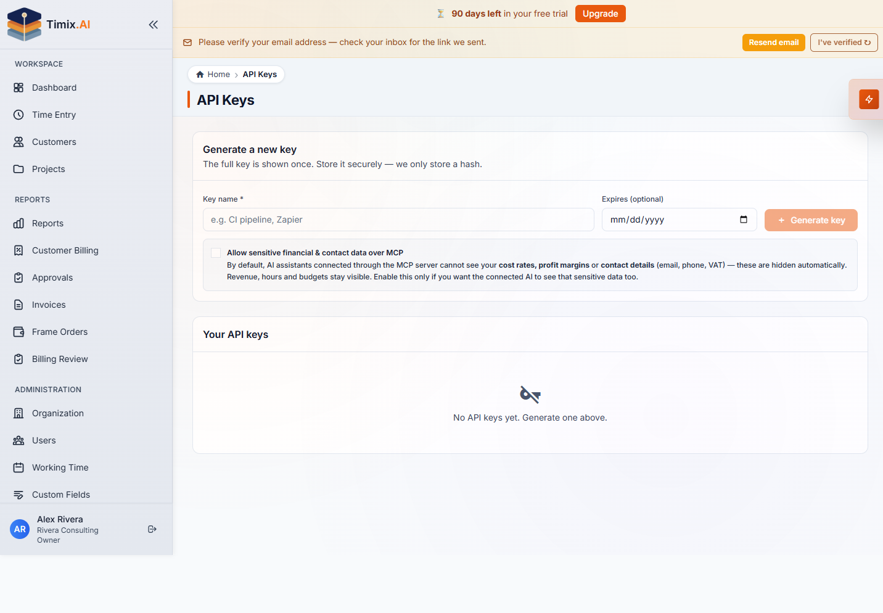The width and height of the screenshot is (883, 613).
Task: Click 'No API keys yet' message
Action: (x=530, y=418)
